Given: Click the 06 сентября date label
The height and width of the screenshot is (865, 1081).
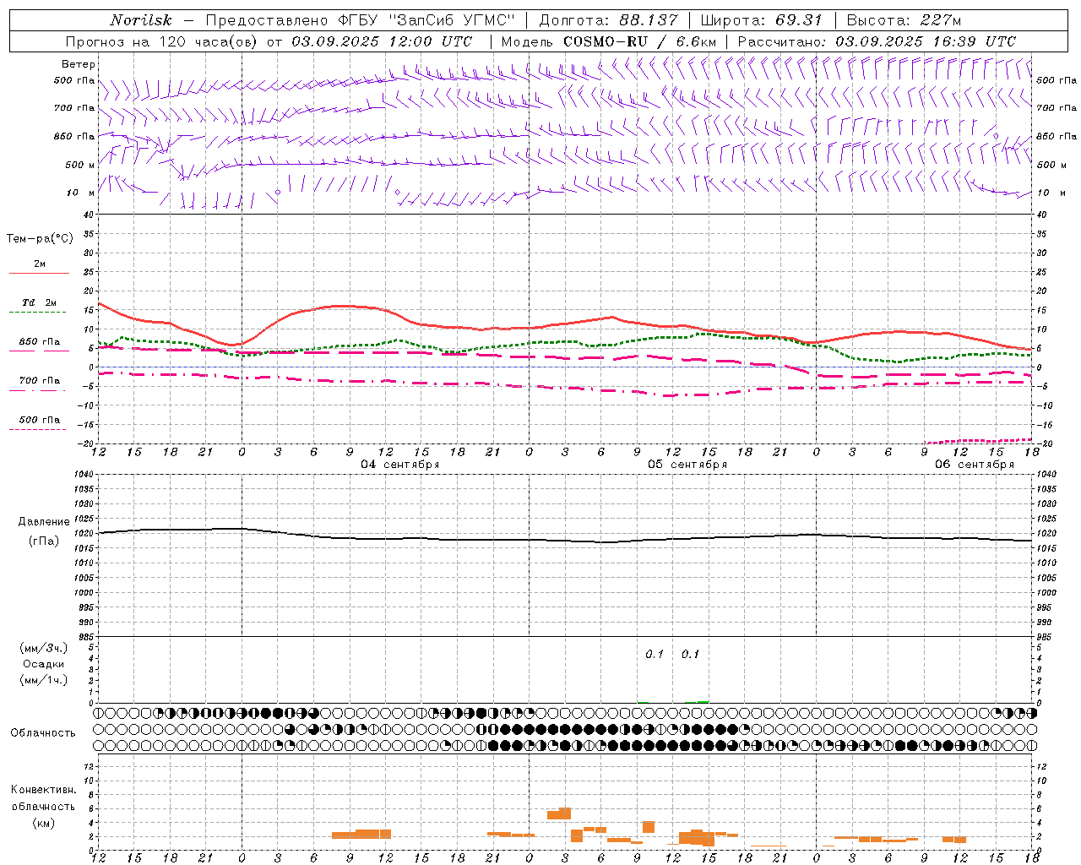Looking at the screenshot, I should pyautogui.click(x=975, y=465).
